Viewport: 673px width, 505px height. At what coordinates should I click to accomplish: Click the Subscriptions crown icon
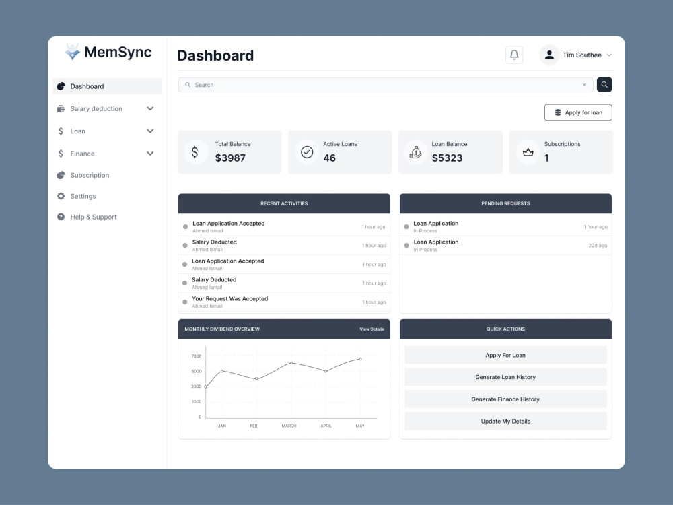pos(528,152)
